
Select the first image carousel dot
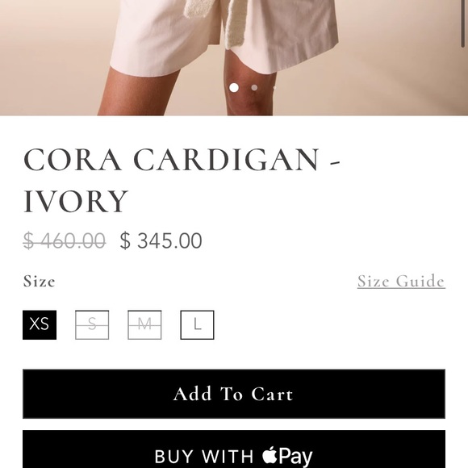(x=234, y=88)
